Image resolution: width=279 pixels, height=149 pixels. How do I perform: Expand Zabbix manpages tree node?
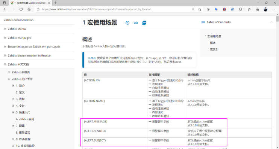[x=5, y=38]
